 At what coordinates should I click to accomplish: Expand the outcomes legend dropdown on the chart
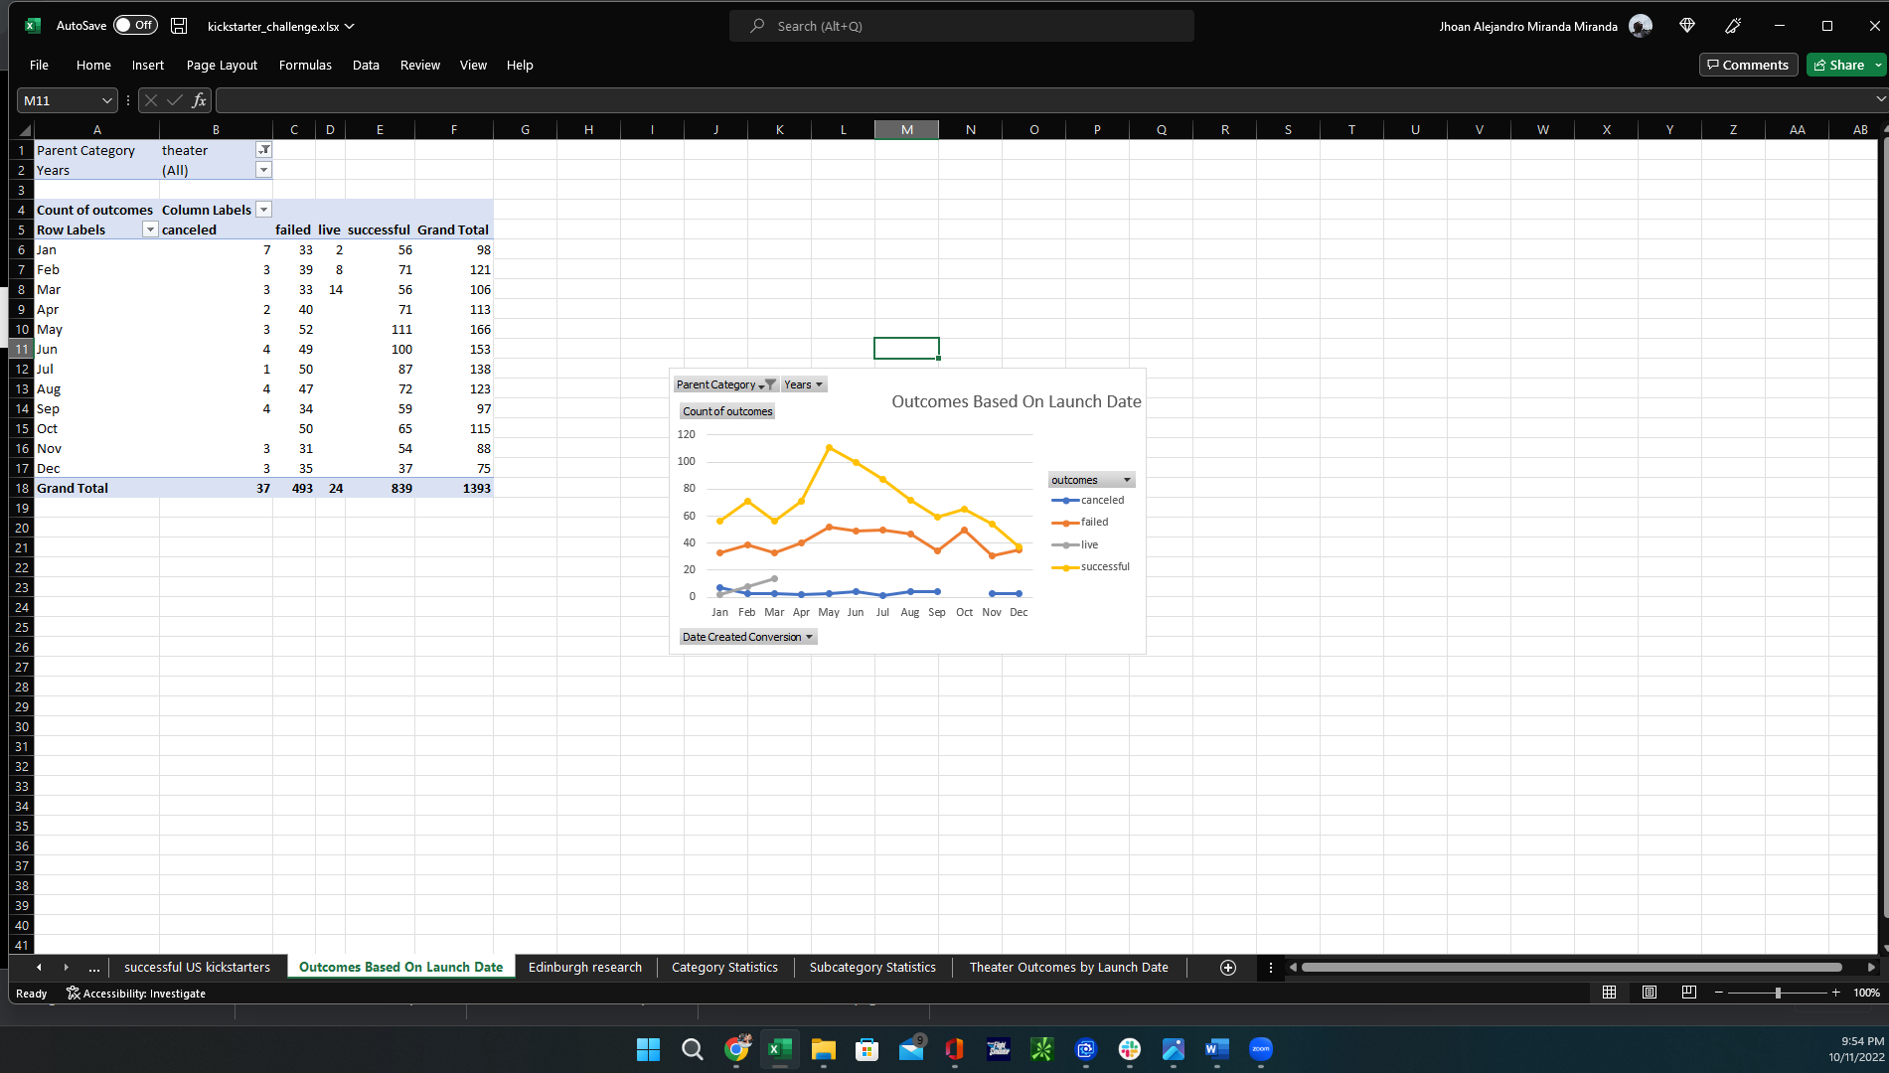coord(1127,479)
